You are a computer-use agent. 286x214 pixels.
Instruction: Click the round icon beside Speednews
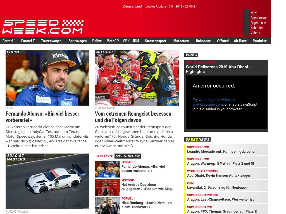(x=246, y=18)
